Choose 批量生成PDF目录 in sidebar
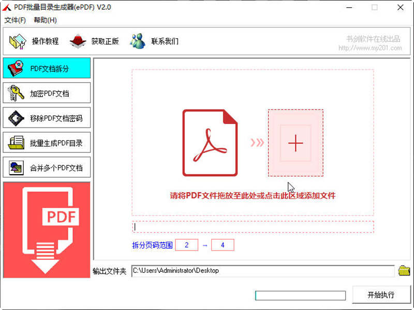 (47, 143)
